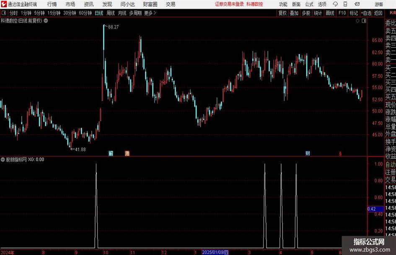The width and height of the screenshot is (396, 255).
Task: Click 证券交易未登录 login link
Action: [229, 4]
